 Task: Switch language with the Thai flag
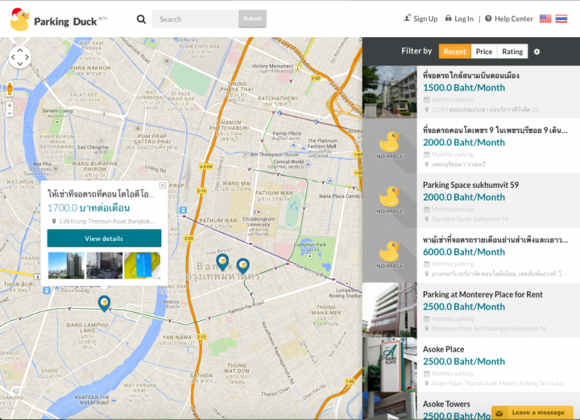coord(561,19)
